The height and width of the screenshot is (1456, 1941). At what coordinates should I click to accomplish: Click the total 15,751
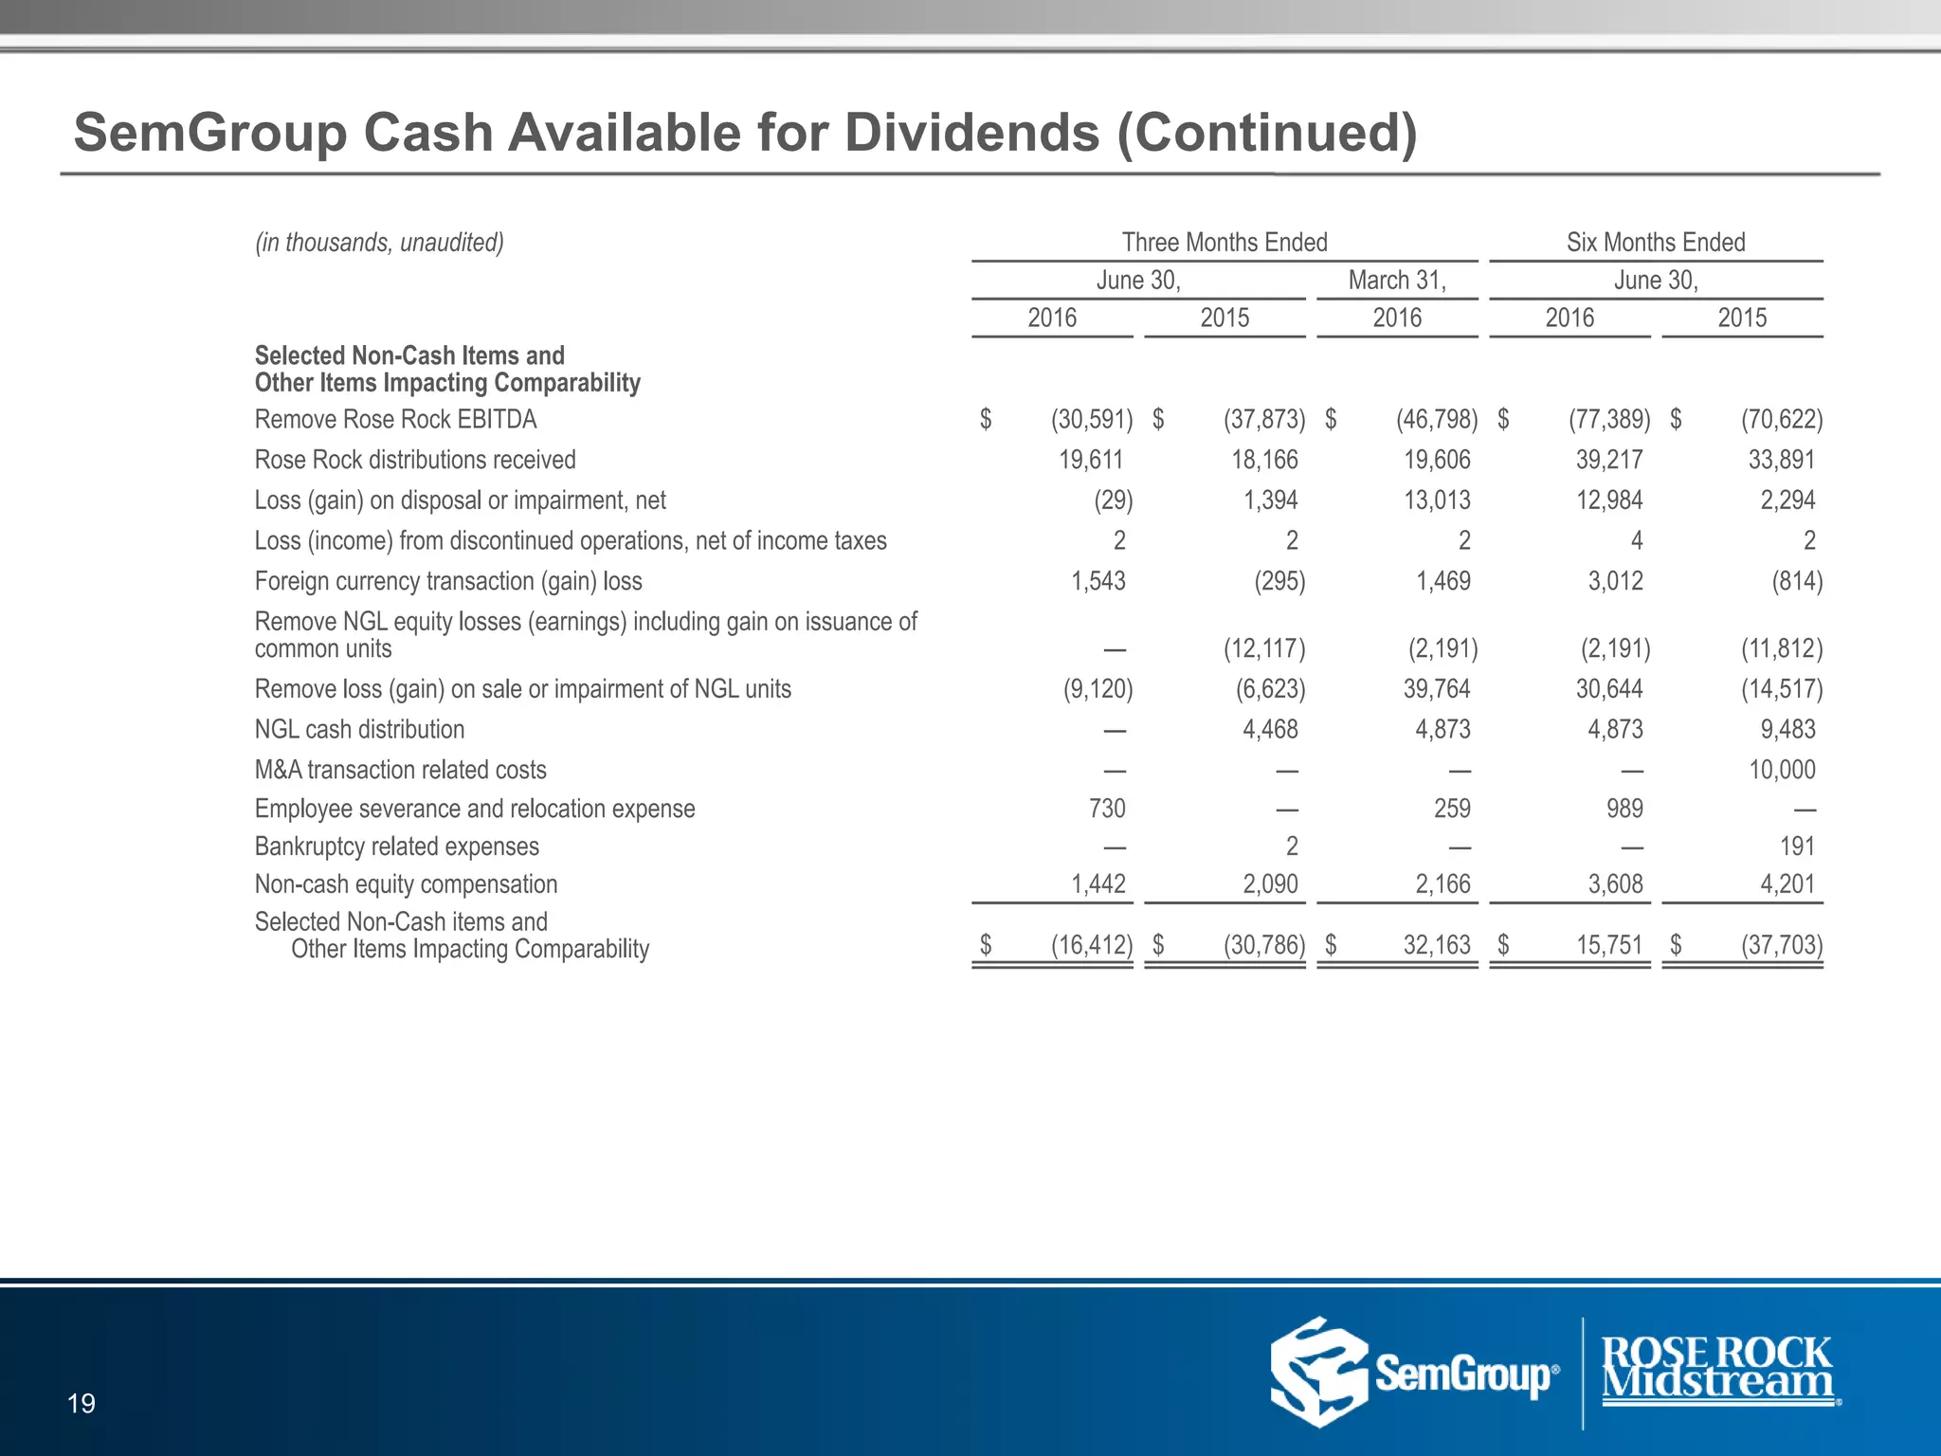pyautogui.click(x=1609, y=945)
